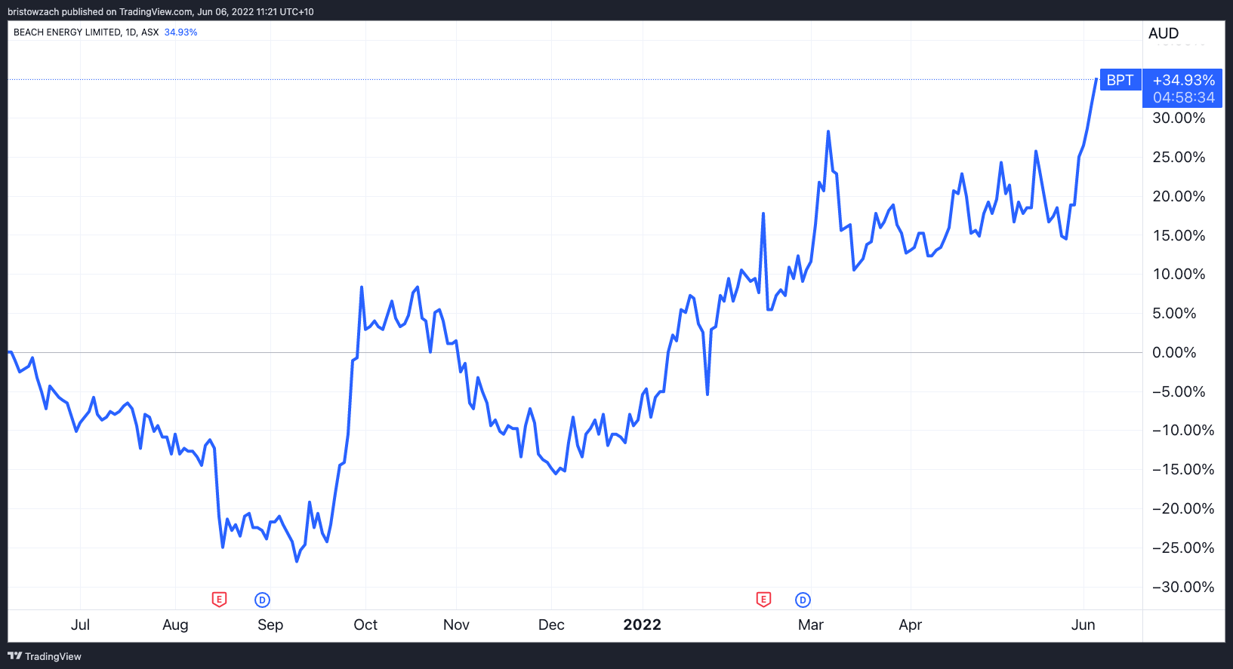Click the −25.00% axis label
The width and height of the screenshot is (1233, 669).
[x=1183, y=548]
